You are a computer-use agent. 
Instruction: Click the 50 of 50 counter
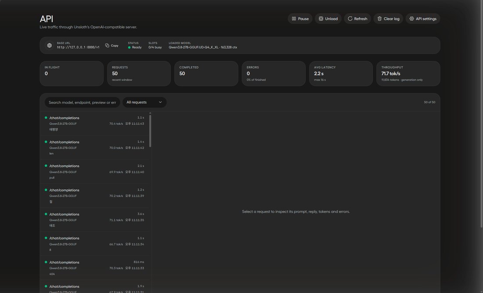(429, 102)
